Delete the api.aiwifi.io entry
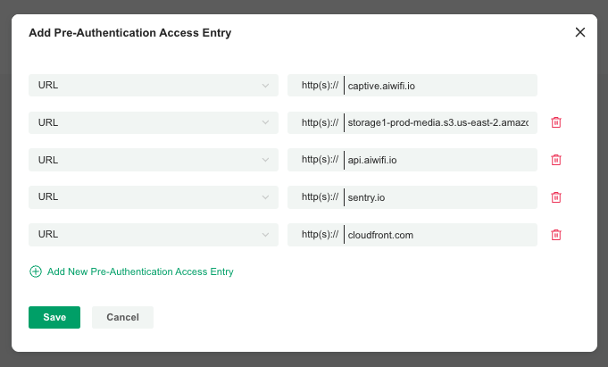Image resolution: width=608 pixels, height=367 pixels. 556,160
